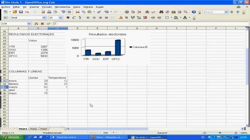The height and width of the screenshot is (140, 250).
Task: Switch to the Hoja2 sheet tab
Action: (x=34, y=129)
